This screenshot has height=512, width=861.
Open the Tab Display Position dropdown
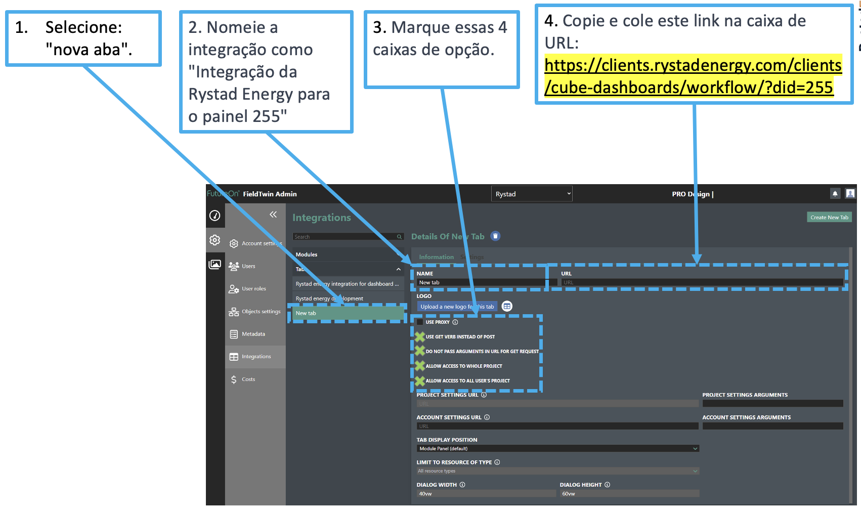pyautogui.click(x=557, y=449)
